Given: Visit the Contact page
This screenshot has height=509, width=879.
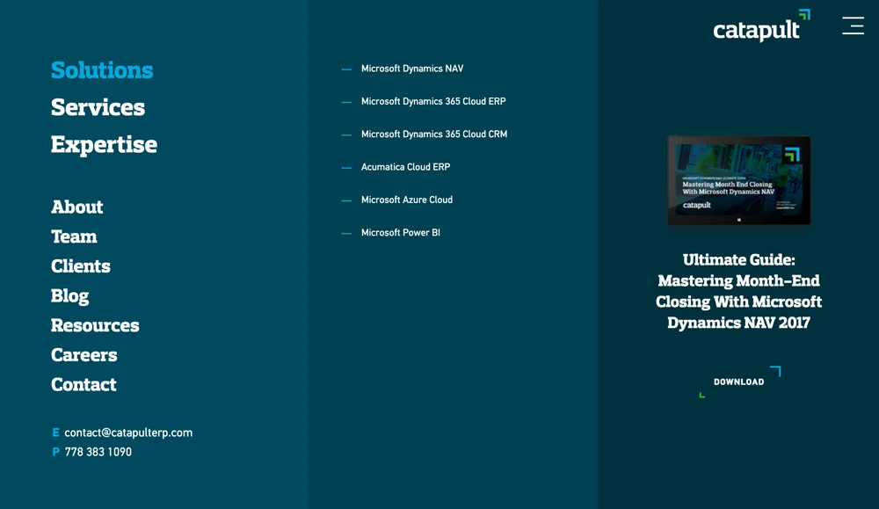Looking at the screenshot, I should (x=84, y=384).
